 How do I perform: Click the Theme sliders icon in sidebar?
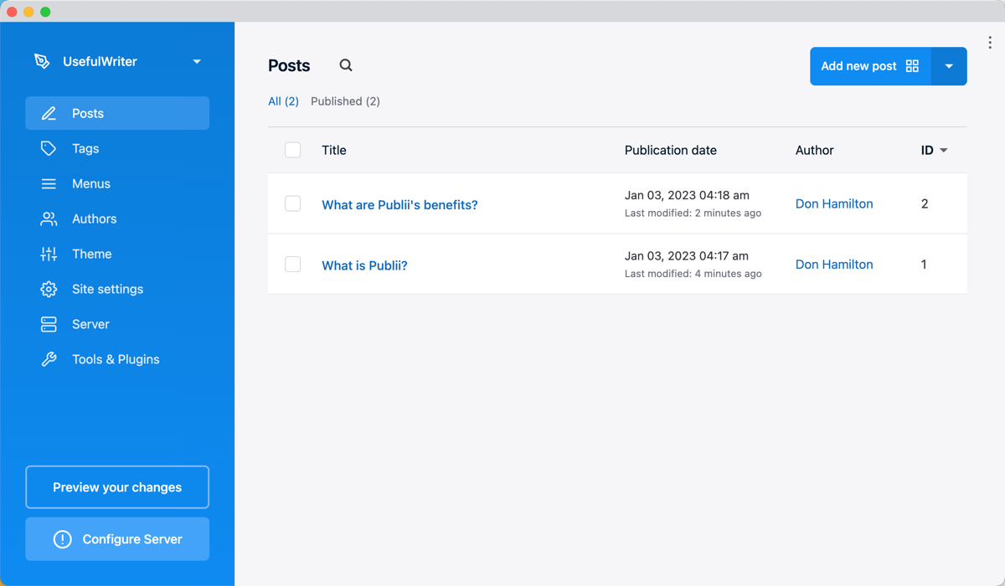[x=49, y=254]
